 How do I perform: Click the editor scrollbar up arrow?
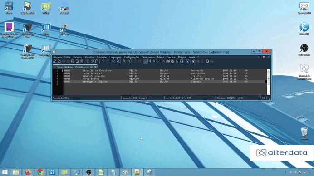pyautogui.click(x=269, y=71)
